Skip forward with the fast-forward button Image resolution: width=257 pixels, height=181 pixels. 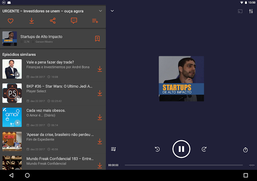[204, 149]
